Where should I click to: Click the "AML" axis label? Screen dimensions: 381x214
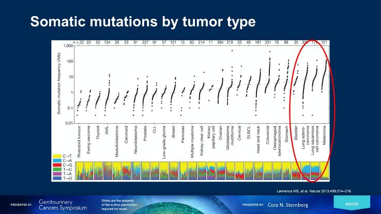(107, 130)
